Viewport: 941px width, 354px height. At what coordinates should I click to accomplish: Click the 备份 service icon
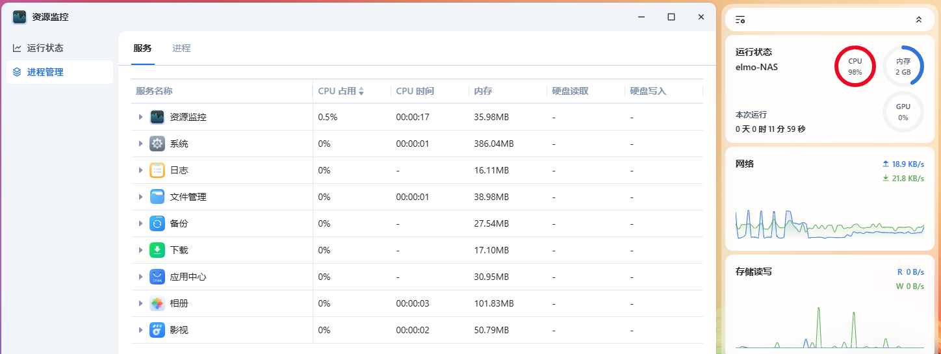click(157, 223)
